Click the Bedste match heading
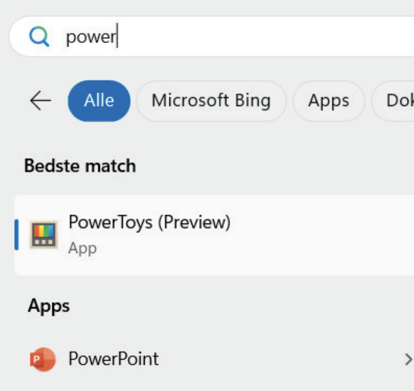The width and height of the screenshot is (414, 391). 80,166
